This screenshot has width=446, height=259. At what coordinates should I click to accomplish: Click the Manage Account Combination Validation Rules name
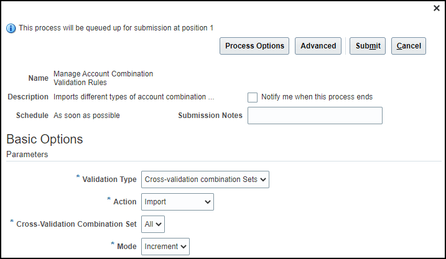pos(103,78)
